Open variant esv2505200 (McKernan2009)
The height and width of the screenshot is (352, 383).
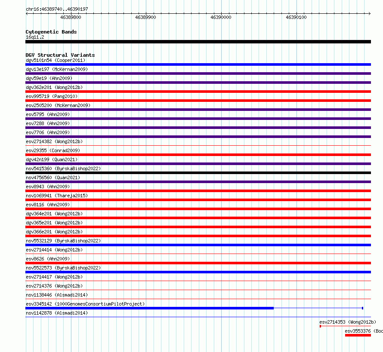(58, 105)
